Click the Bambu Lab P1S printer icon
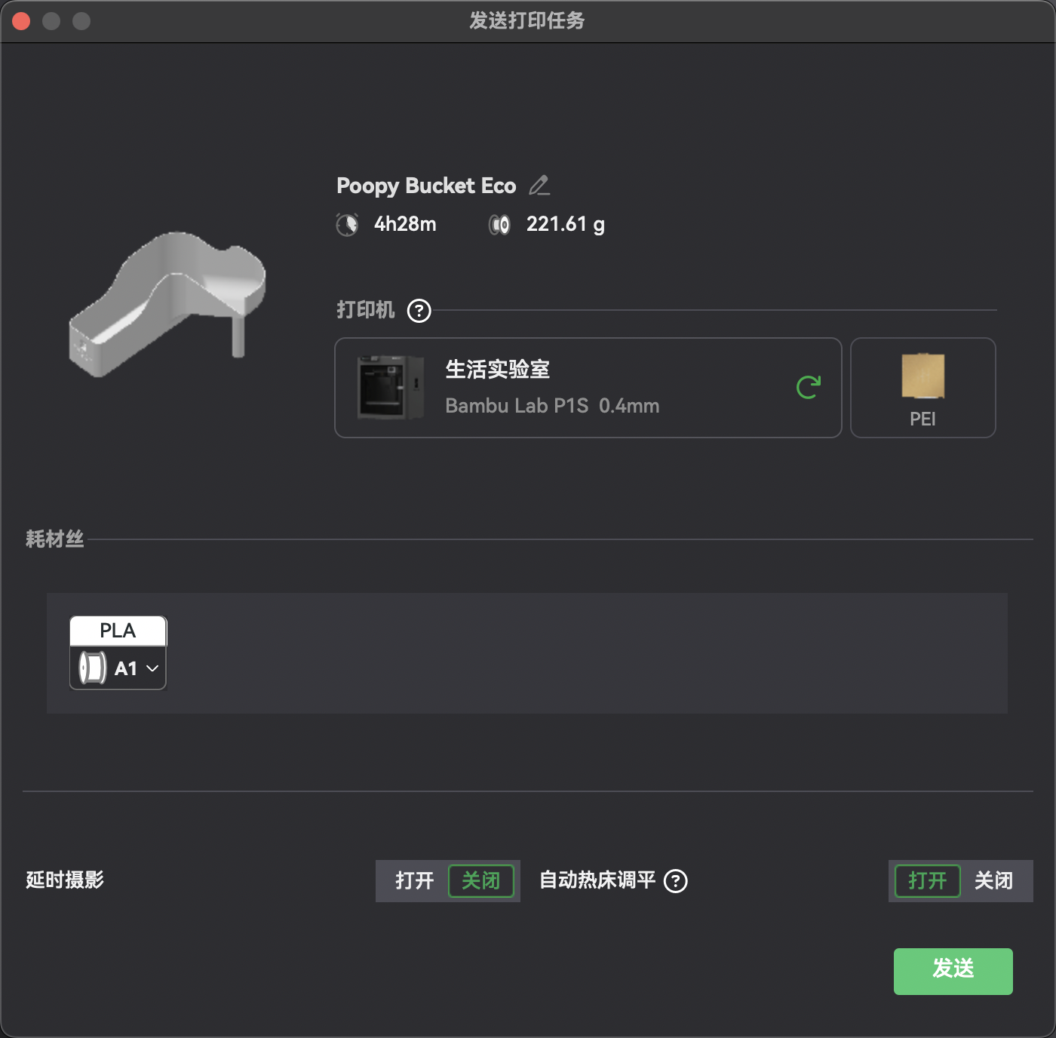This screenshot has width=1056, height=1038. [388, 387]
